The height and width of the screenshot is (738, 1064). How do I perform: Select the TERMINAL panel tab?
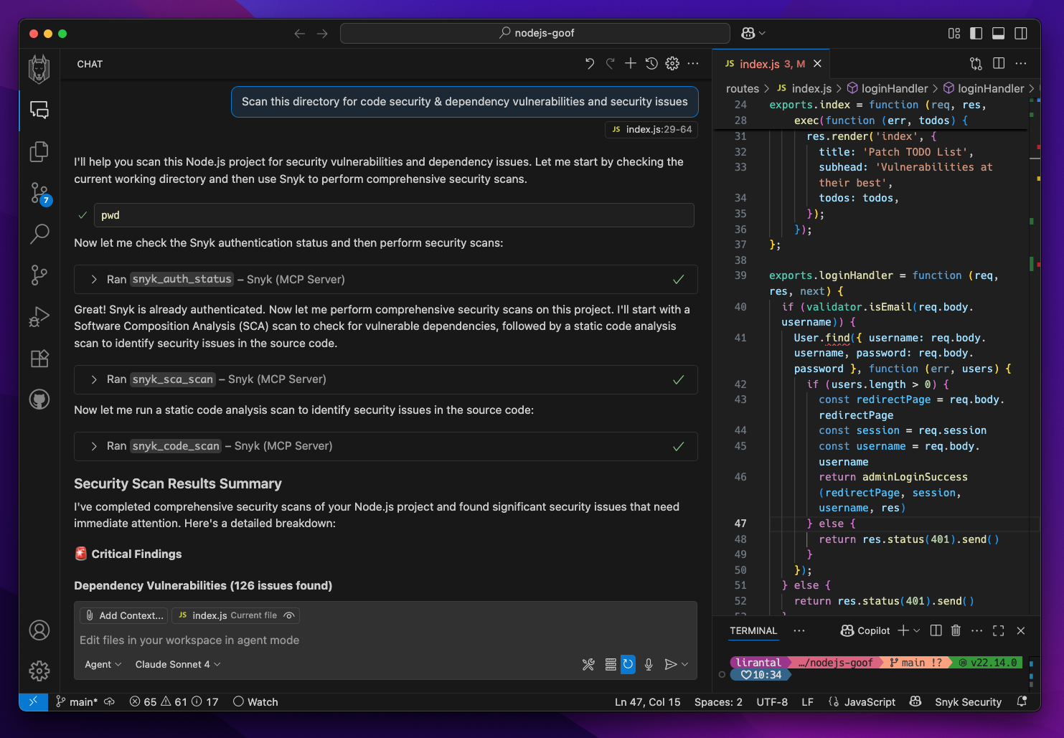point(753,630)
